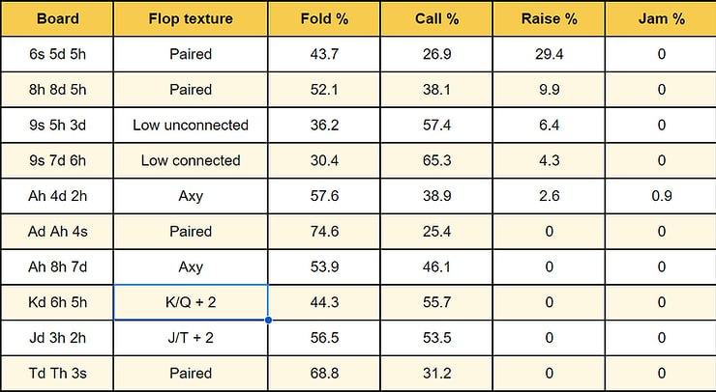Click the board cell 6s 5d 5h
Viewport: 716px width, 392px height.
(57, 54)
